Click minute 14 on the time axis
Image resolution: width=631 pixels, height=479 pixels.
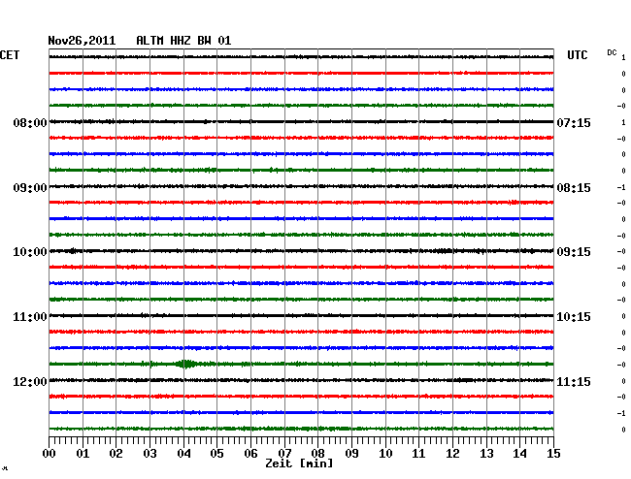pos(519,454)
